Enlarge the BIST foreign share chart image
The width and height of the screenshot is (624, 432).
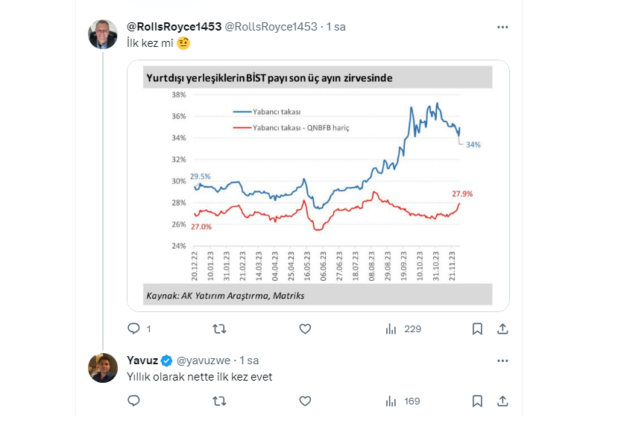pos(318,185)
